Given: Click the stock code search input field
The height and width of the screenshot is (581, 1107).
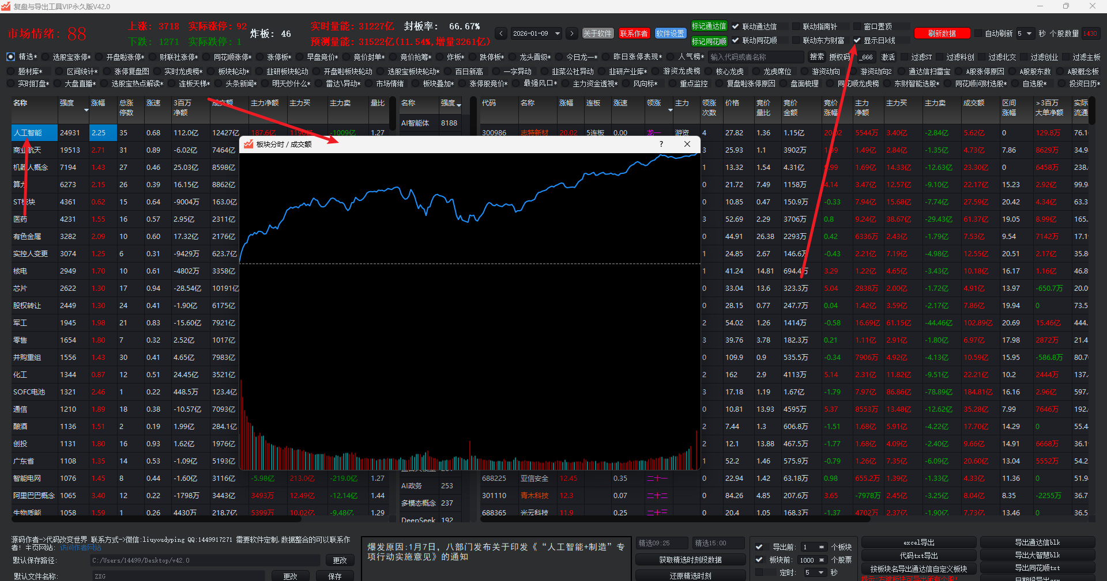Looking at the screenshot, I should (x=755, y=57).
